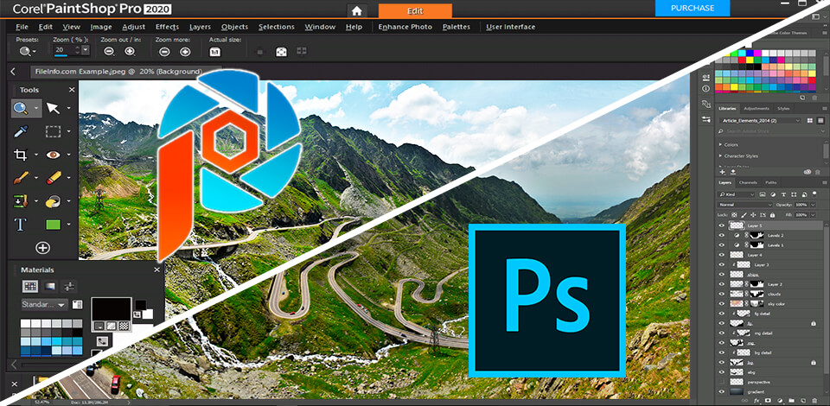Click the Edit workspace tab button
Viewport: 830px width, 406px height.
click(x=416, y=11)
